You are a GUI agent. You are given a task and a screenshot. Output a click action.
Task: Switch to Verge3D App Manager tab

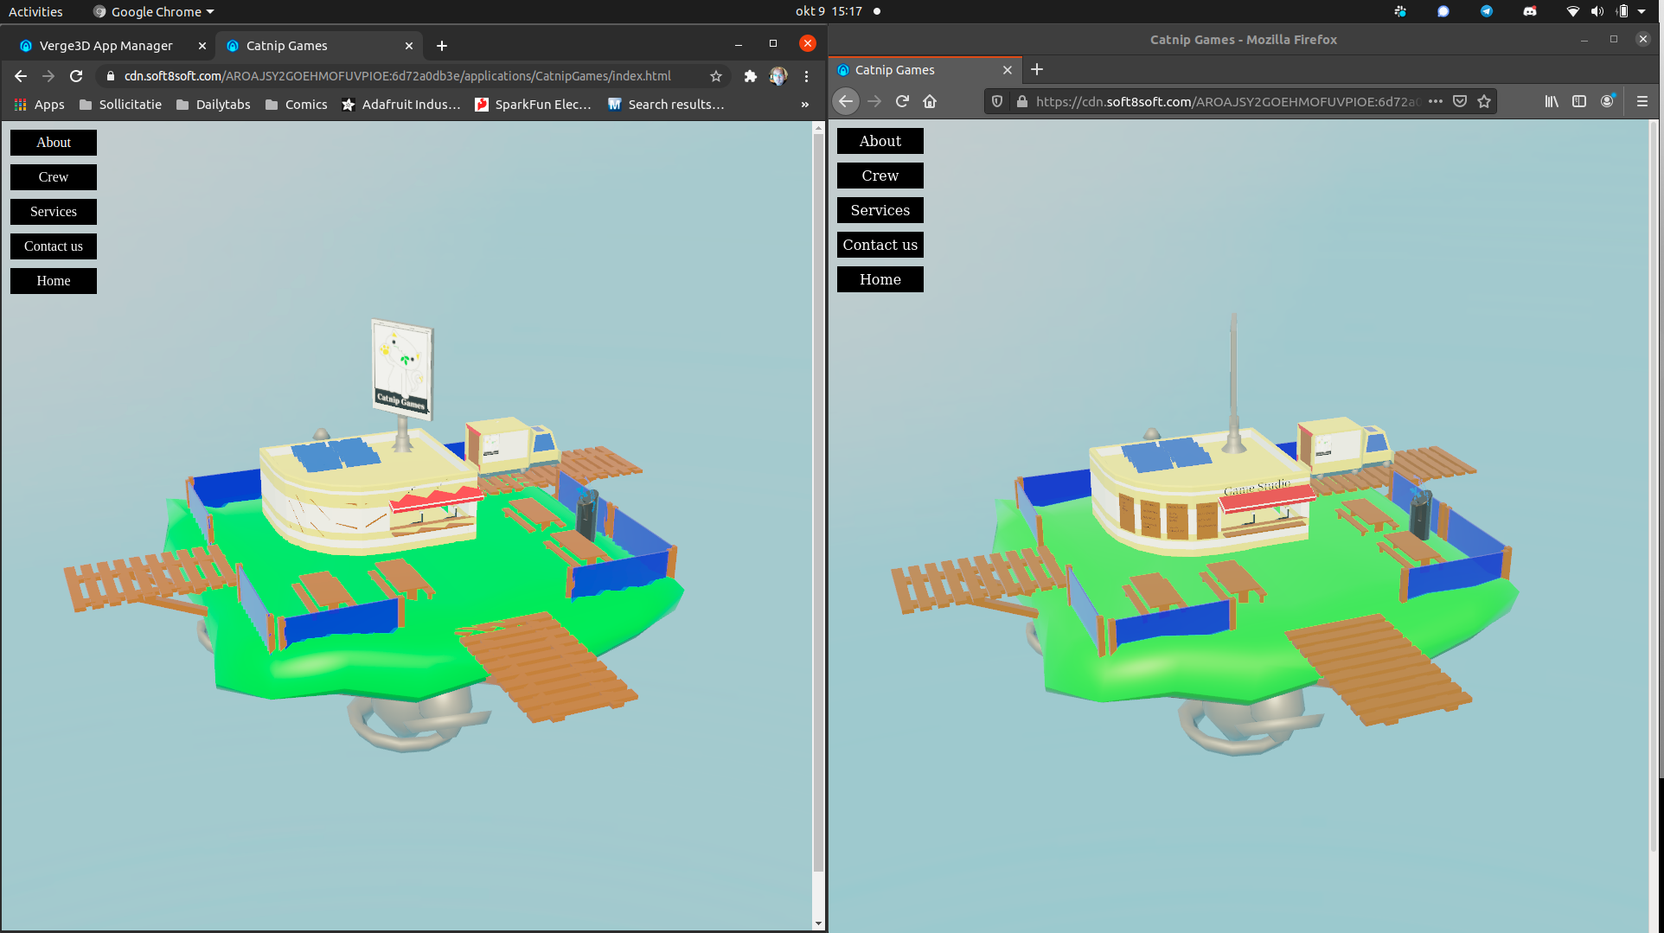point(107,46)
